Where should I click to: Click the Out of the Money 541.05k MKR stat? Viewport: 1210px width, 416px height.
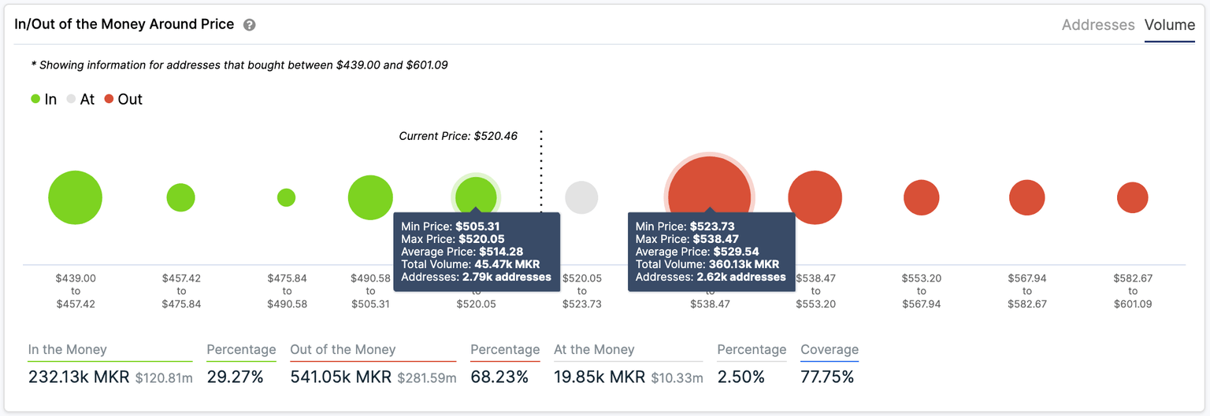coord(340,377)
